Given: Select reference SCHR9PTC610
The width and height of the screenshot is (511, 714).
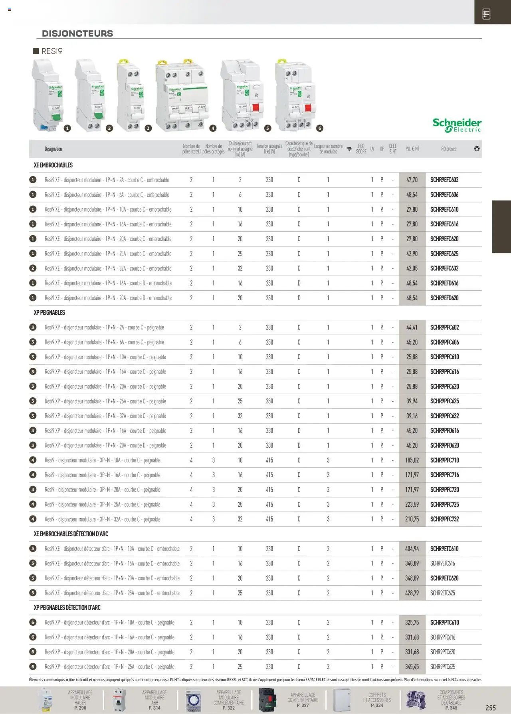Looking at the screenshot, I should [444, 623].
